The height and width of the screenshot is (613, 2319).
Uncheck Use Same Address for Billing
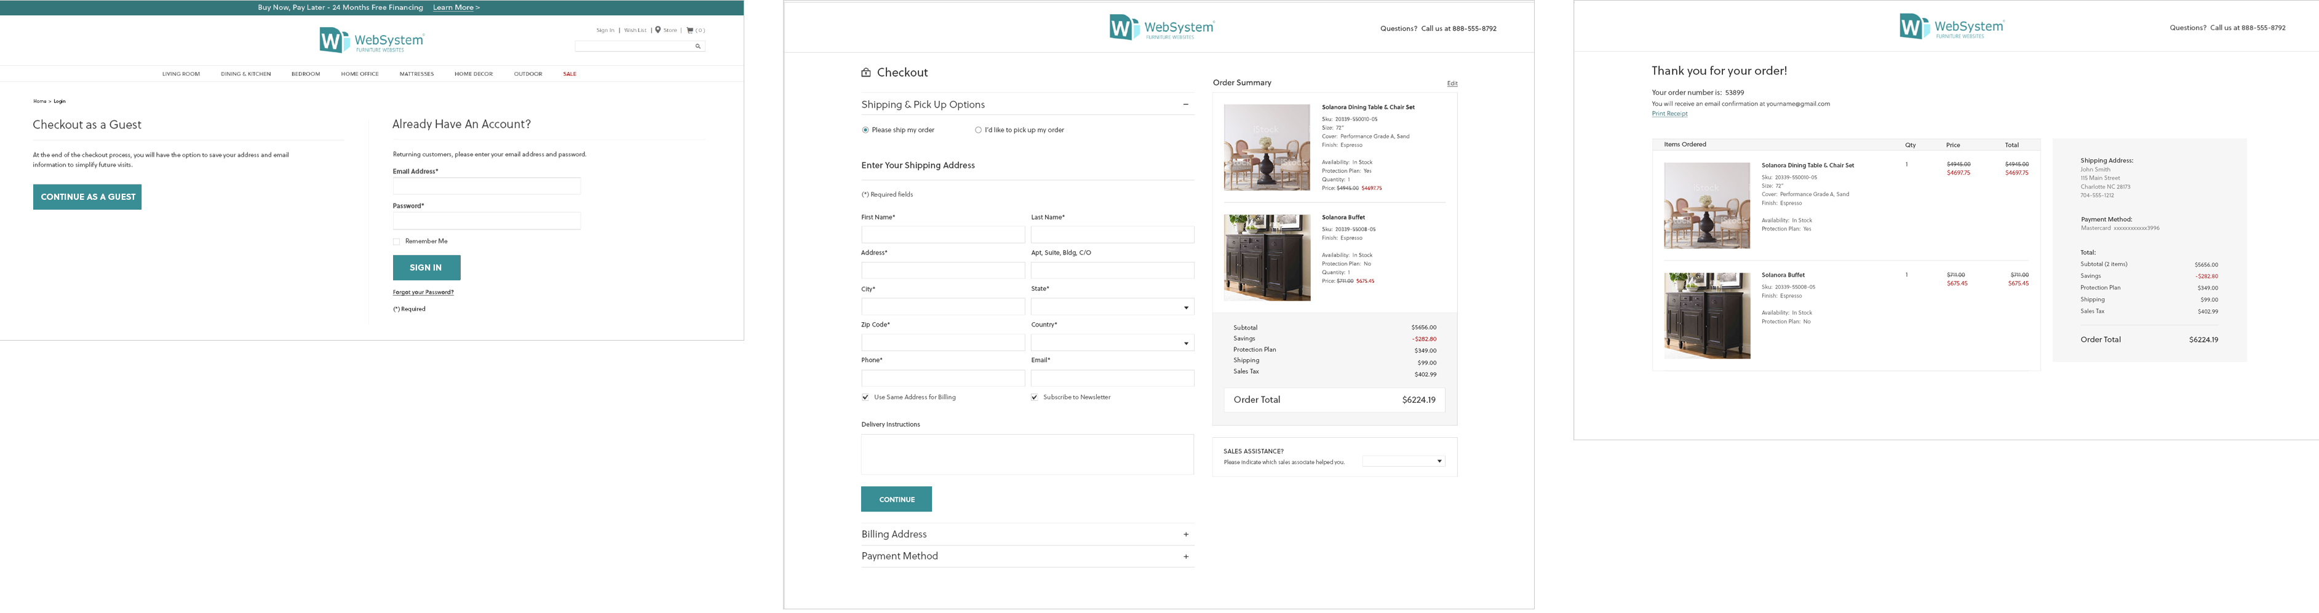[866, 397]
